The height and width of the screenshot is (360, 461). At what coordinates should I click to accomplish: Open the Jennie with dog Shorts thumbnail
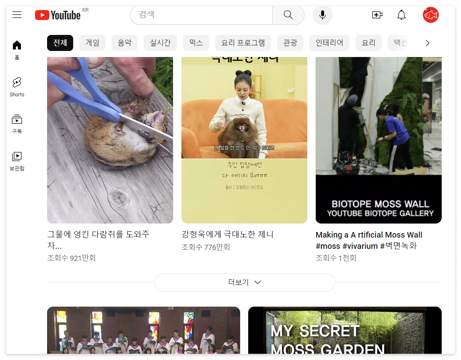point(244,140)
